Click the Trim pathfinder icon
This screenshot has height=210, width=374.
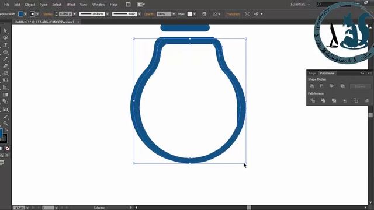coord(323,100)
